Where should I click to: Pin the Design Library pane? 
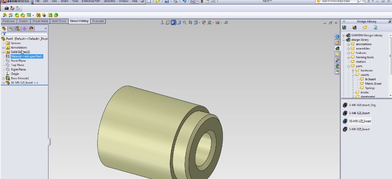(390, 21)
